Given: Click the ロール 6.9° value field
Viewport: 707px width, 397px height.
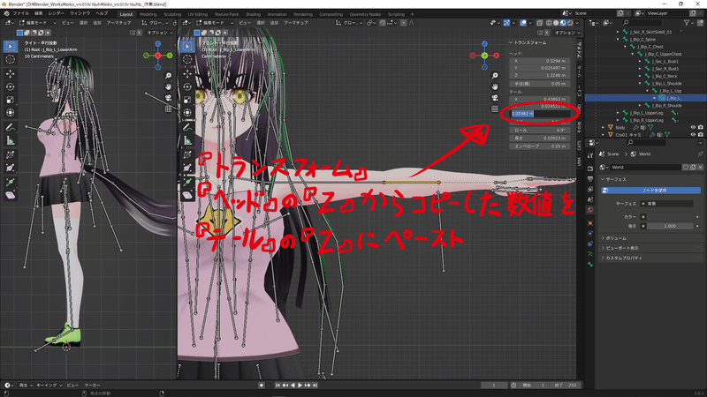Looking at the screenshot, I should [540, 130].
